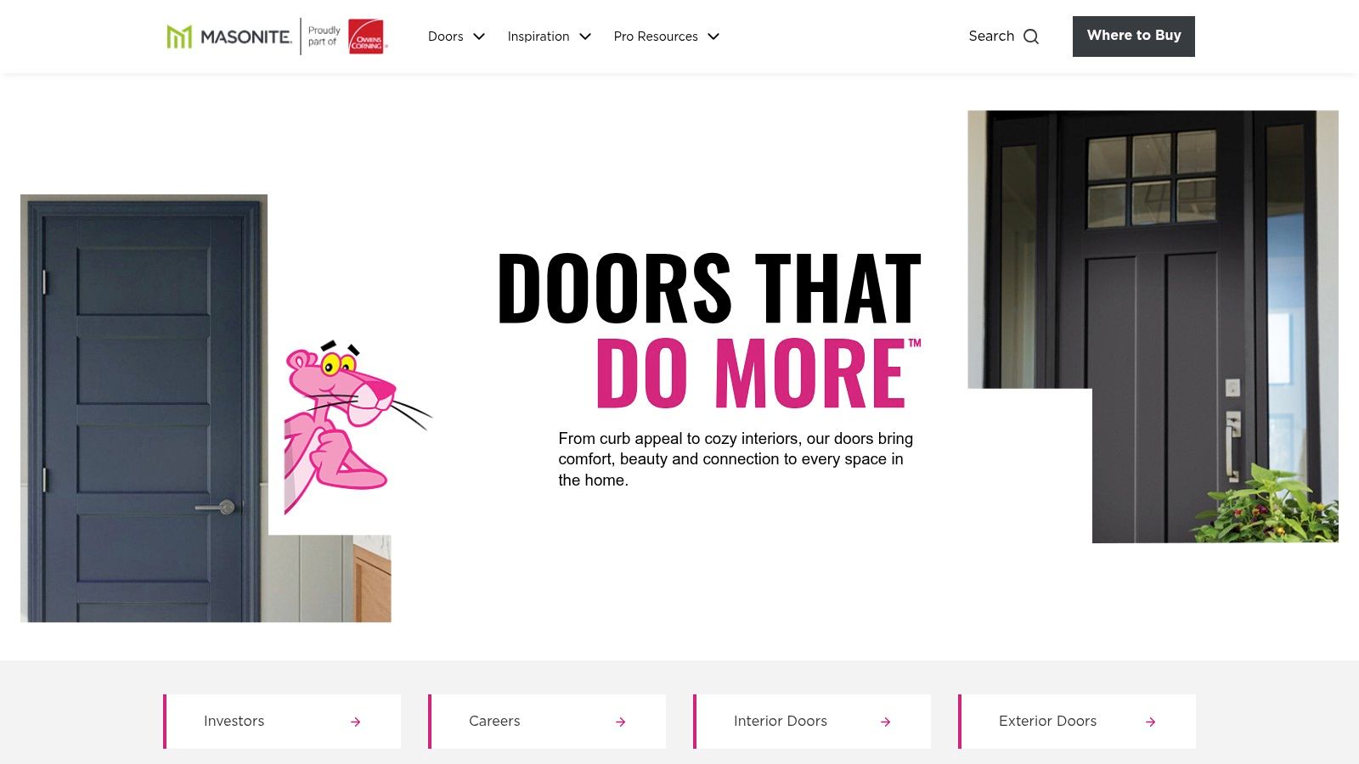Open the Inspiration navigation menu
The width and height of the screenshot is (1359, 764).
click(x=539, y=37)
